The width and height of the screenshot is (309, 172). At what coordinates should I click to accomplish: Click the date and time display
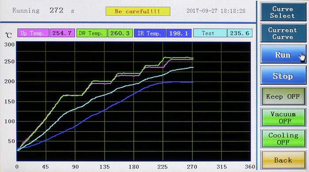pyautogui.click(x=216, y=11)
